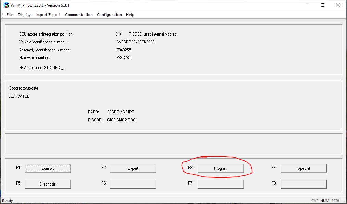Start the F3 Program button
Image resolution: width=347 pixels, height=204 pixels.
coord(221,168)
